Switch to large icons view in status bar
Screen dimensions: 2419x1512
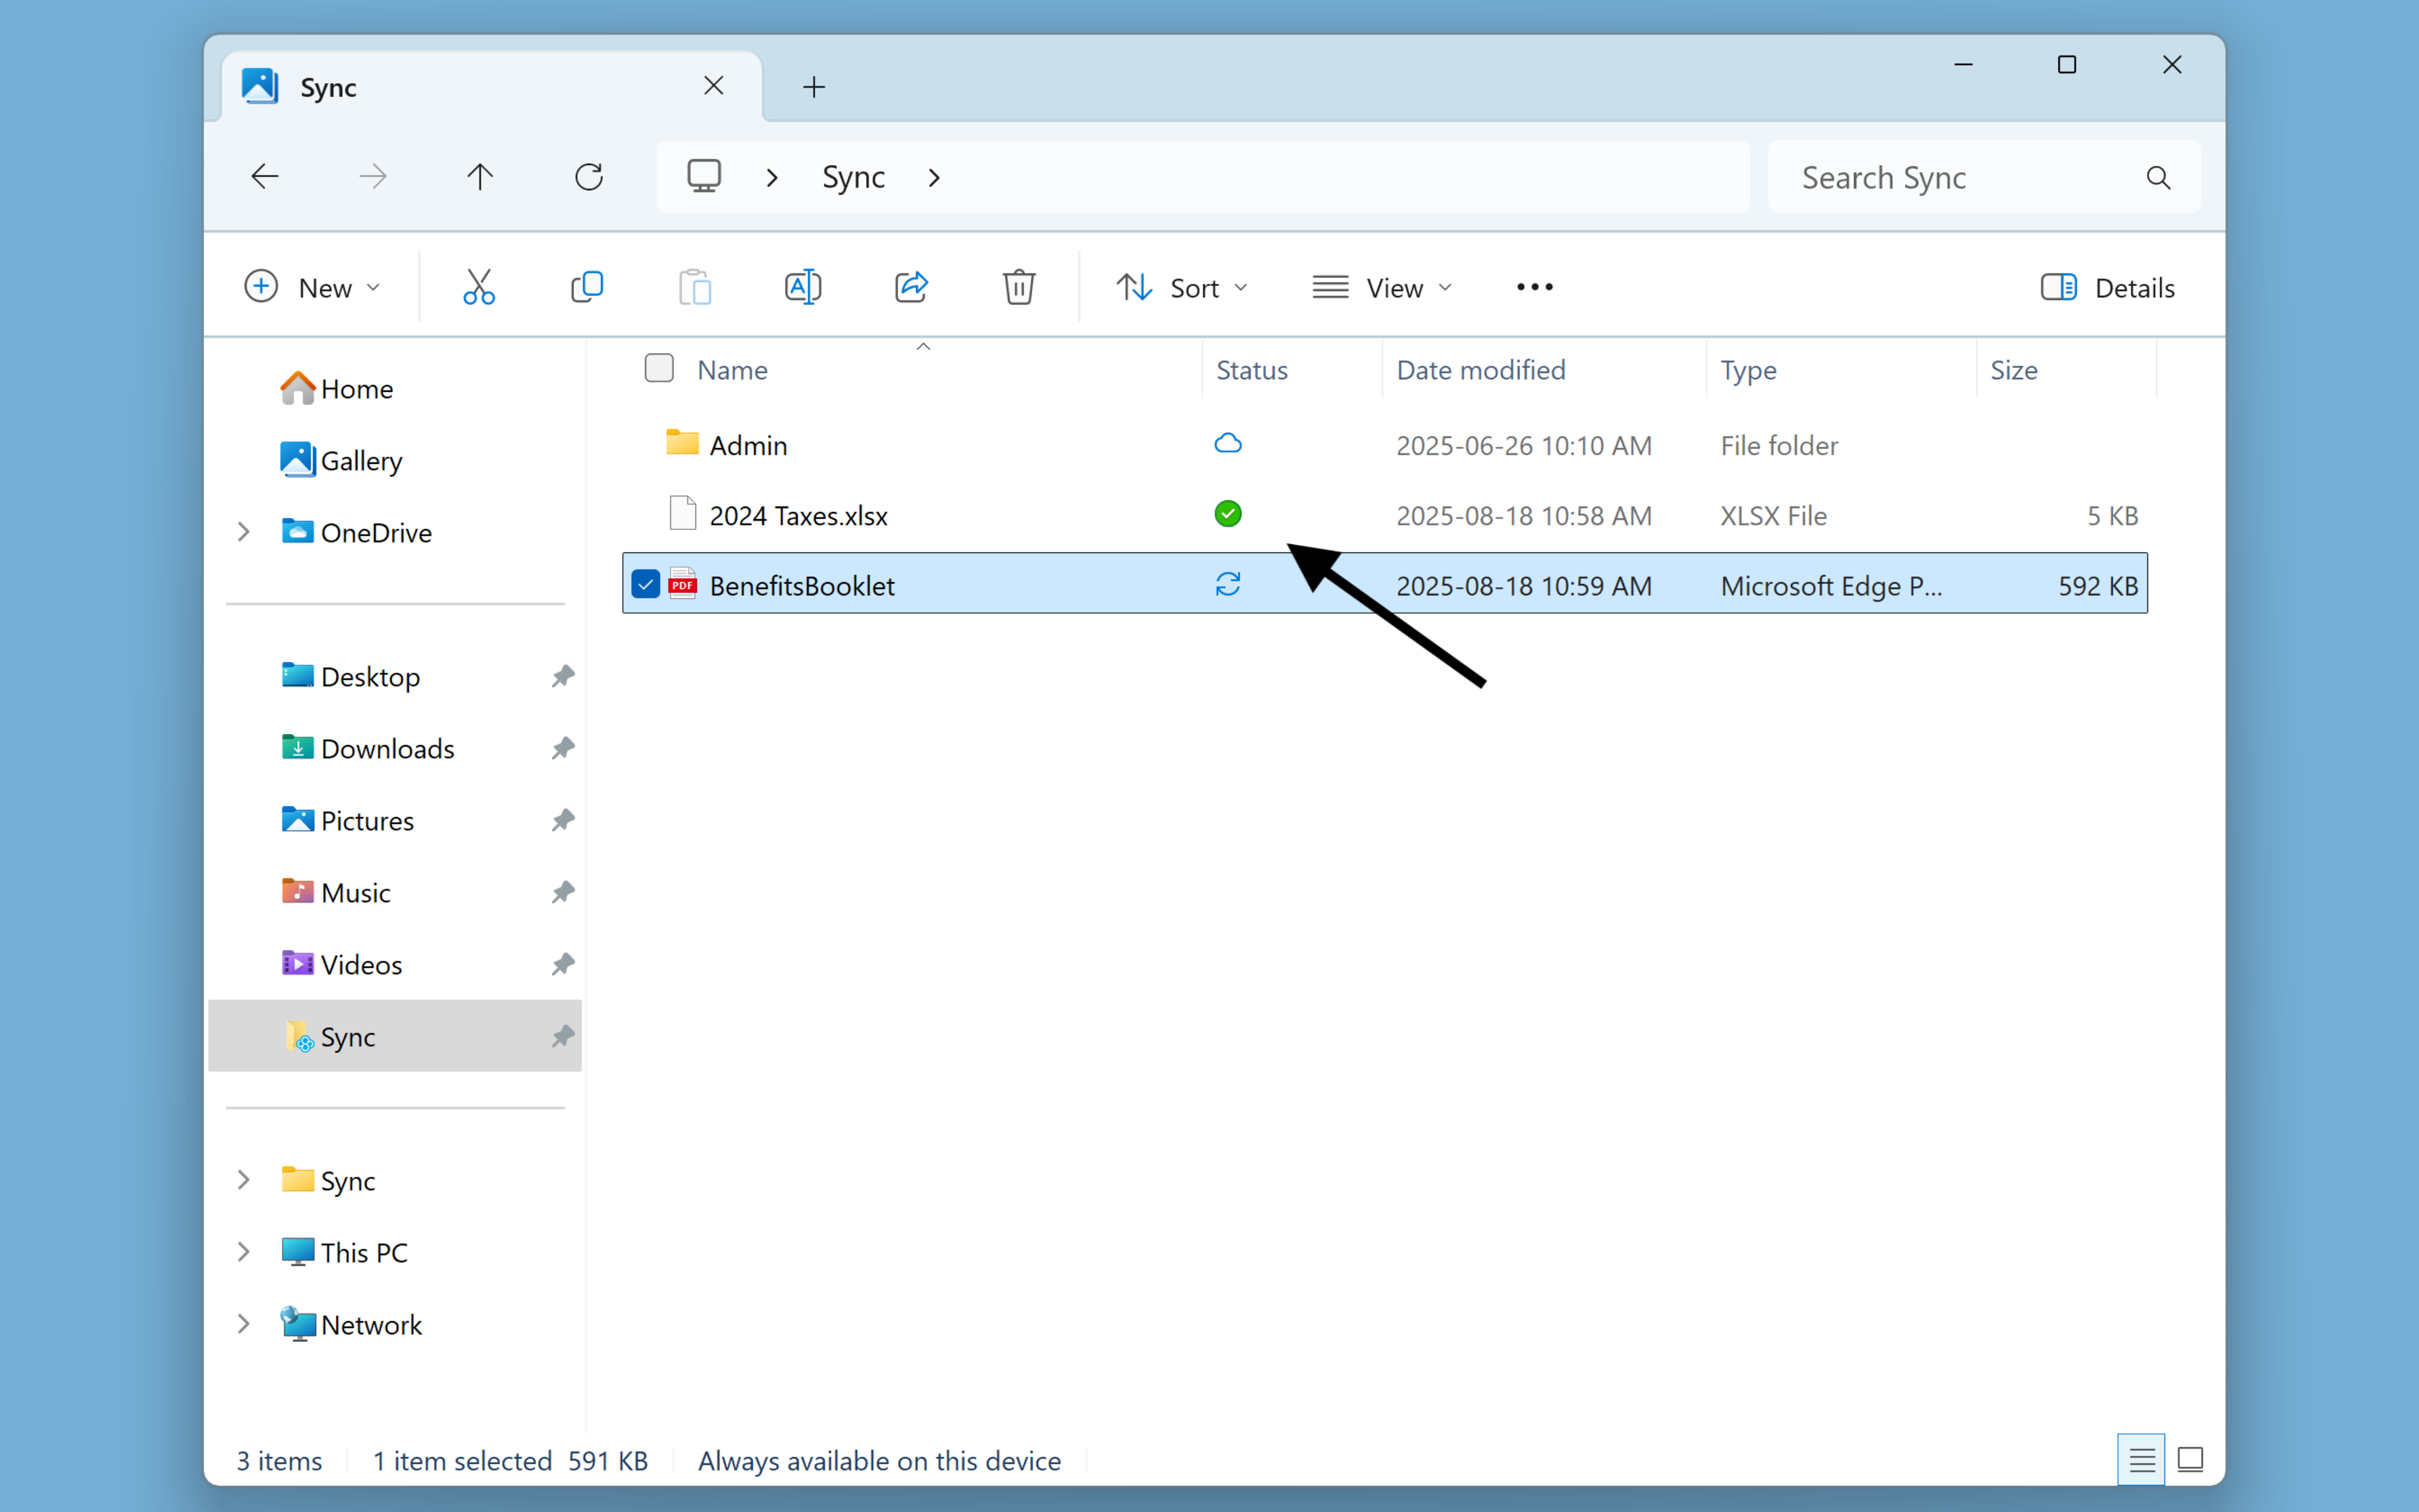tap(2190, 1459)
